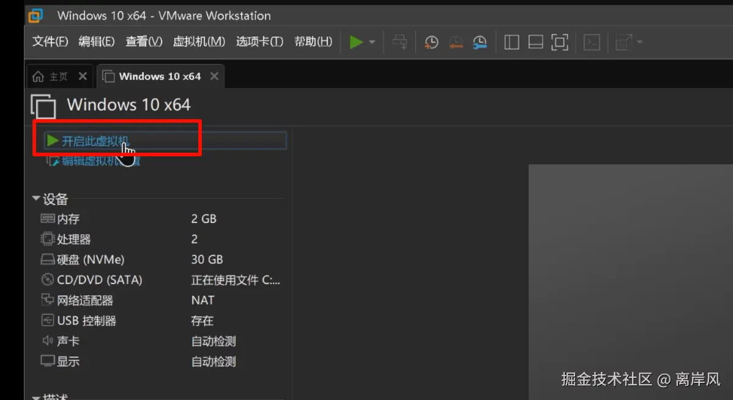Click the stretch guest display icon

623,43
